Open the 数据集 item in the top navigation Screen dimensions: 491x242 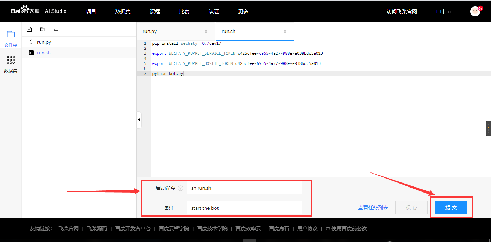123,11
